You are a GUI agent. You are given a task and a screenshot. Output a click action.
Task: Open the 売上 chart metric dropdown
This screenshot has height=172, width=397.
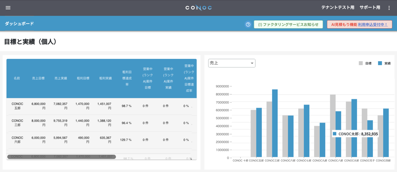point(232,63)
